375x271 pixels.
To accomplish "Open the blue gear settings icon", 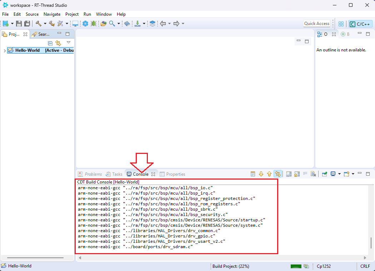I will click(x=85, y=24).
